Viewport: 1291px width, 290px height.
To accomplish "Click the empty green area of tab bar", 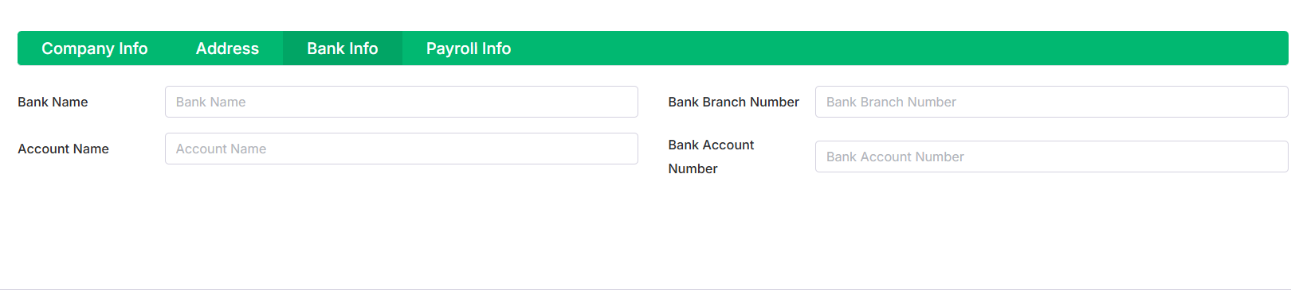I will (x=908, y=48).
